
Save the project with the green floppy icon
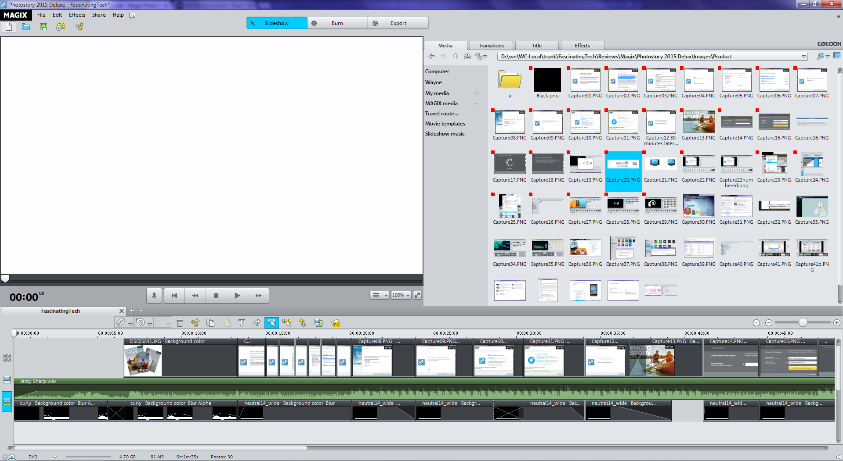(x=43, y=27)
